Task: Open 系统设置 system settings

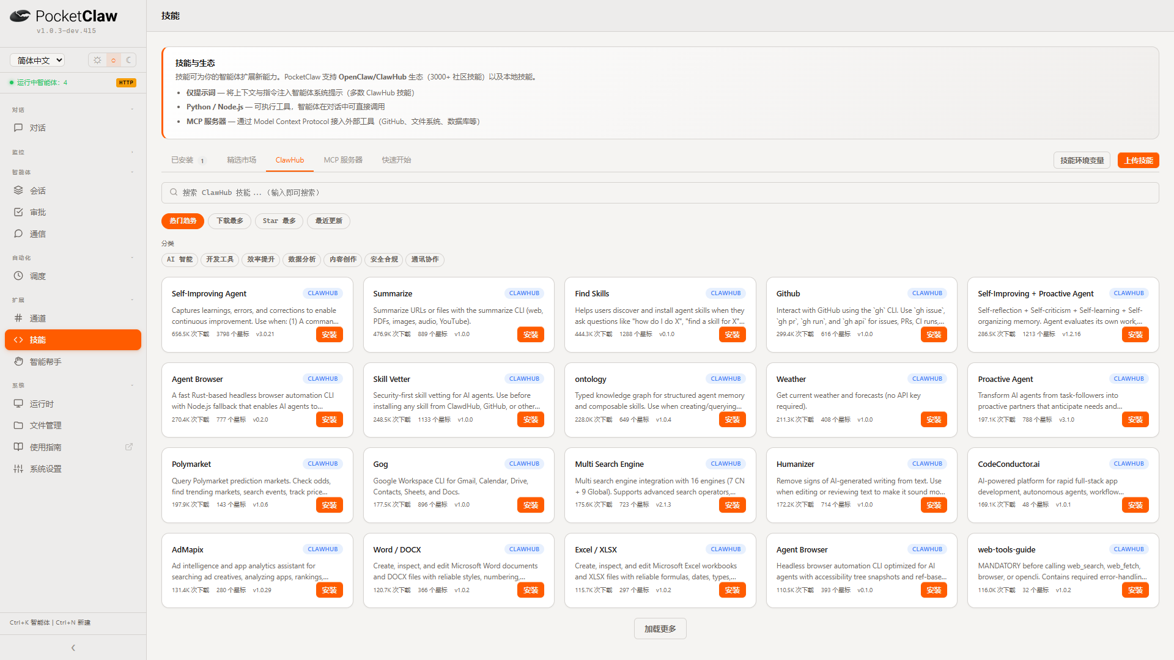Action: (x=73, y=469)
